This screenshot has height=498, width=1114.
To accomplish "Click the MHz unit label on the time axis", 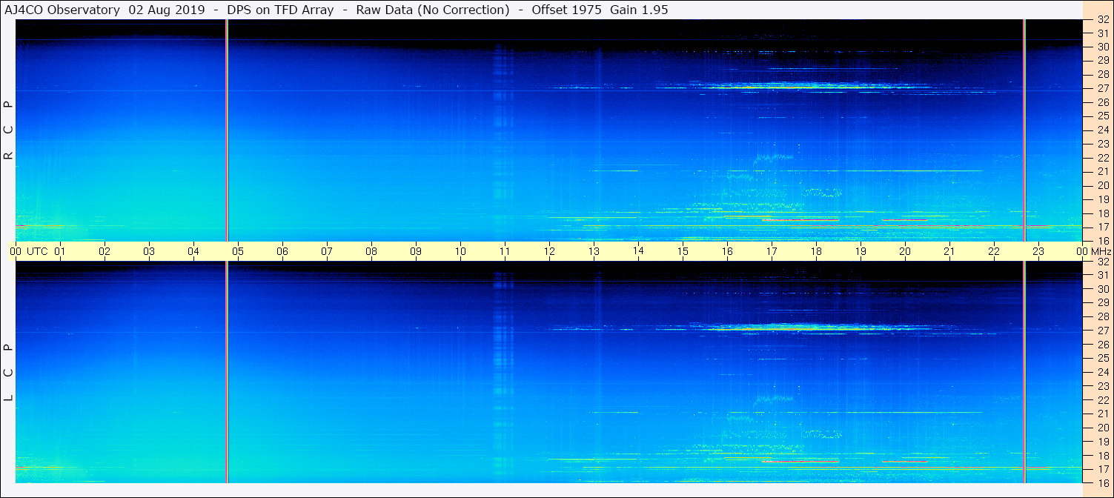I will 1101,251.
